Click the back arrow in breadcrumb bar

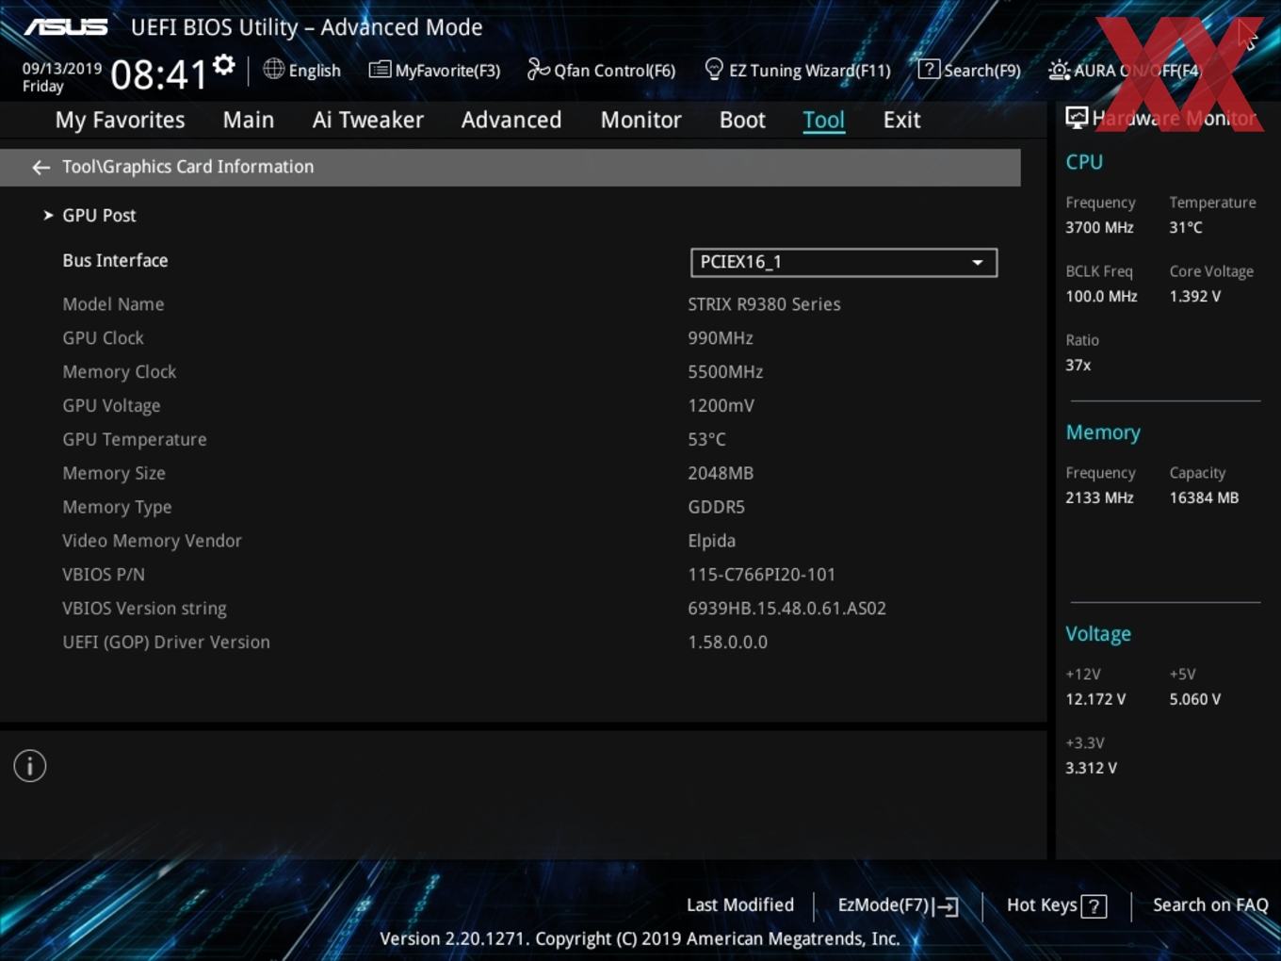tap(41, 167)
